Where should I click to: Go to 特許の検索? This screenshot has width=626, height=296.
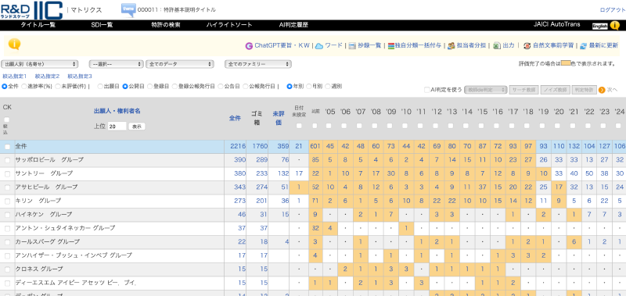click(x=166, y=25)
